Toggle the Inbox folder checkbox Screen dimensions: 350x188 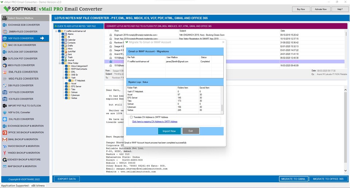(x=63, y=49)
